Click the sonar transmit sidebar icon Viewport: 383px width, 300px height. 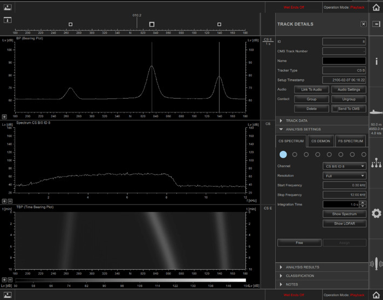pos(377,264)
